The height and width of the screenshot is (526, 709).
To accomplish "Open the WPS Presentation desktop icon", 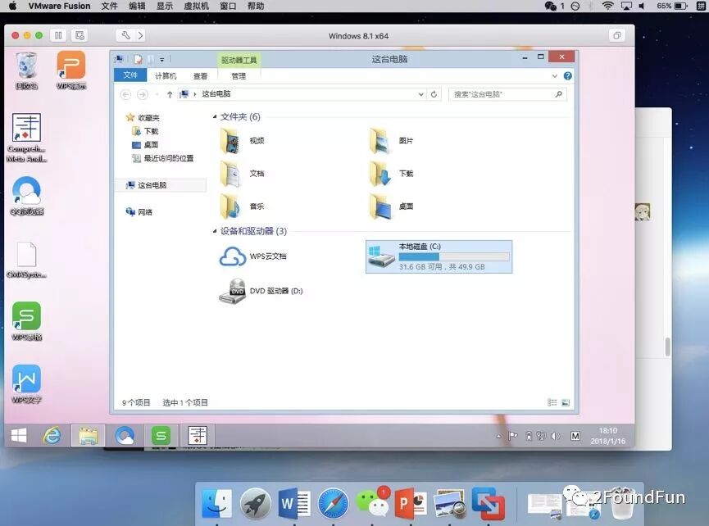I will coord(71,70).
